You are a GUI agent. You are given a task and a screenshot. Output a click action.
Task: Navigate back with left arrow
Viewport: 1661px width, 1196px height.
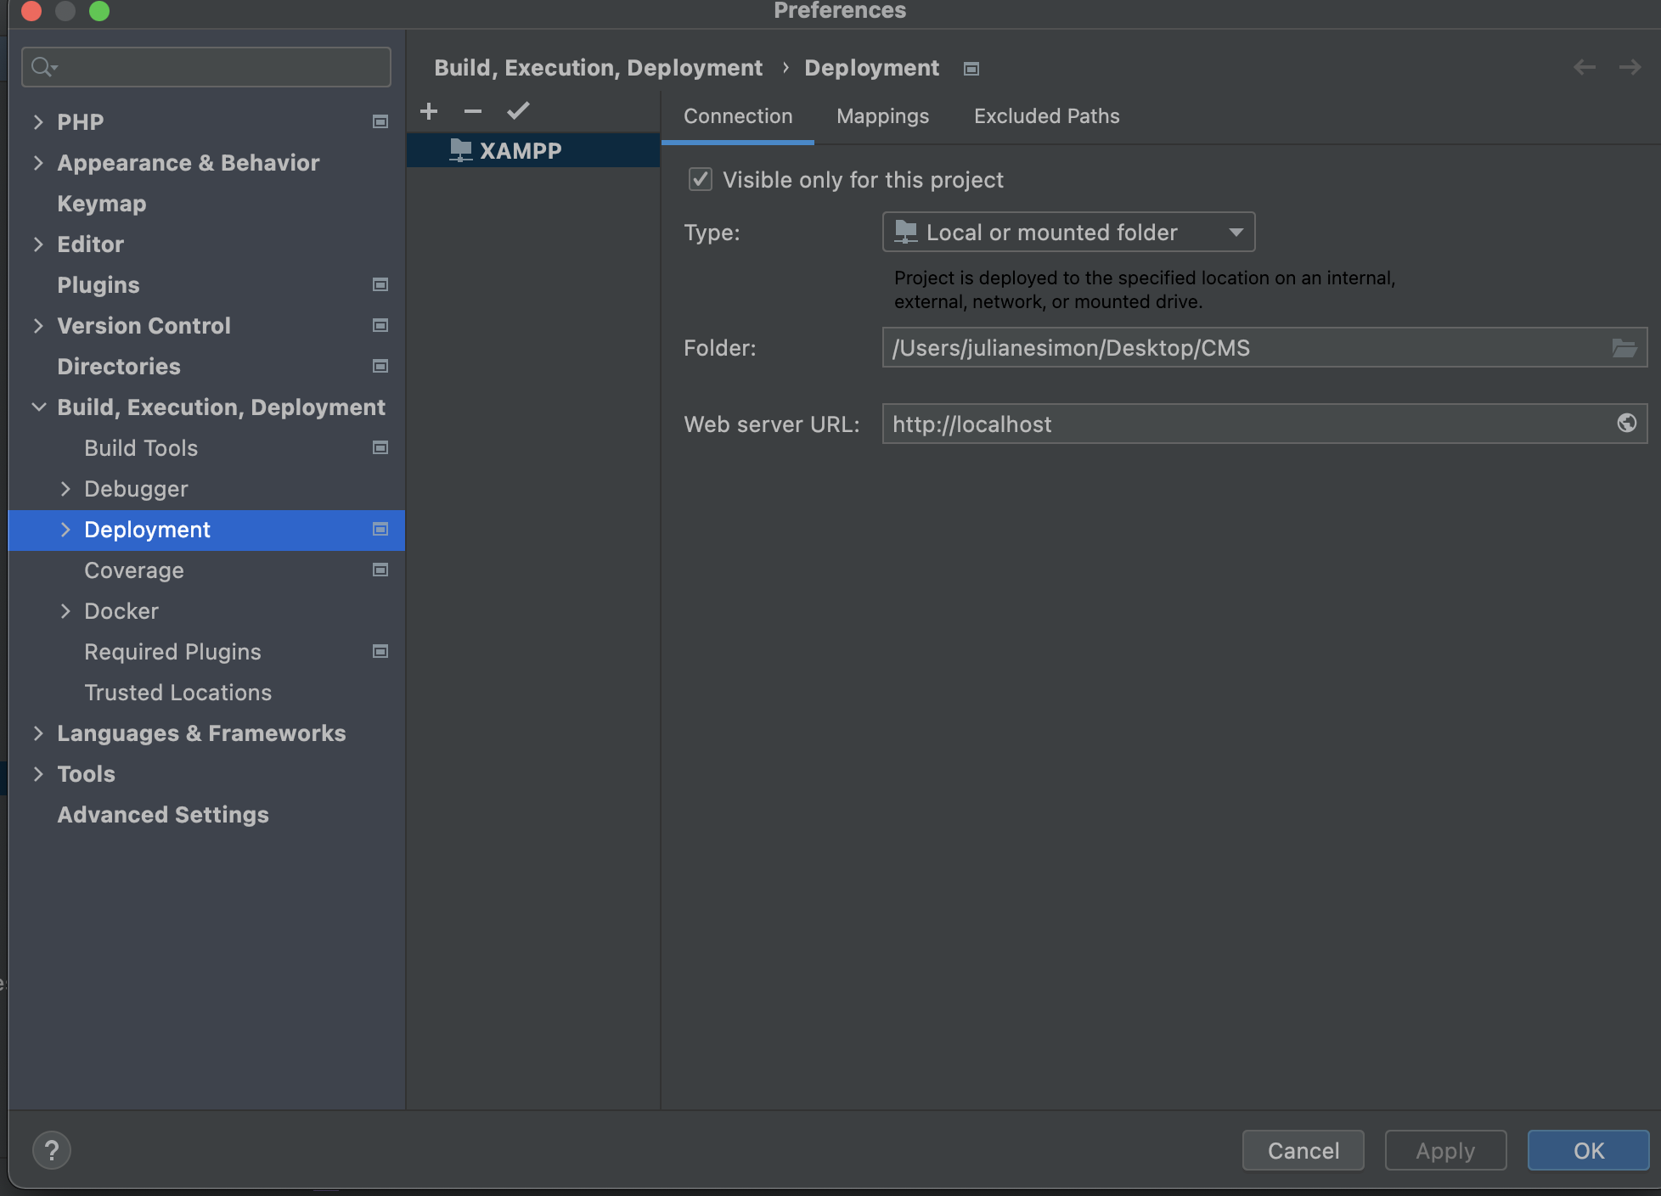[1584, 67]
